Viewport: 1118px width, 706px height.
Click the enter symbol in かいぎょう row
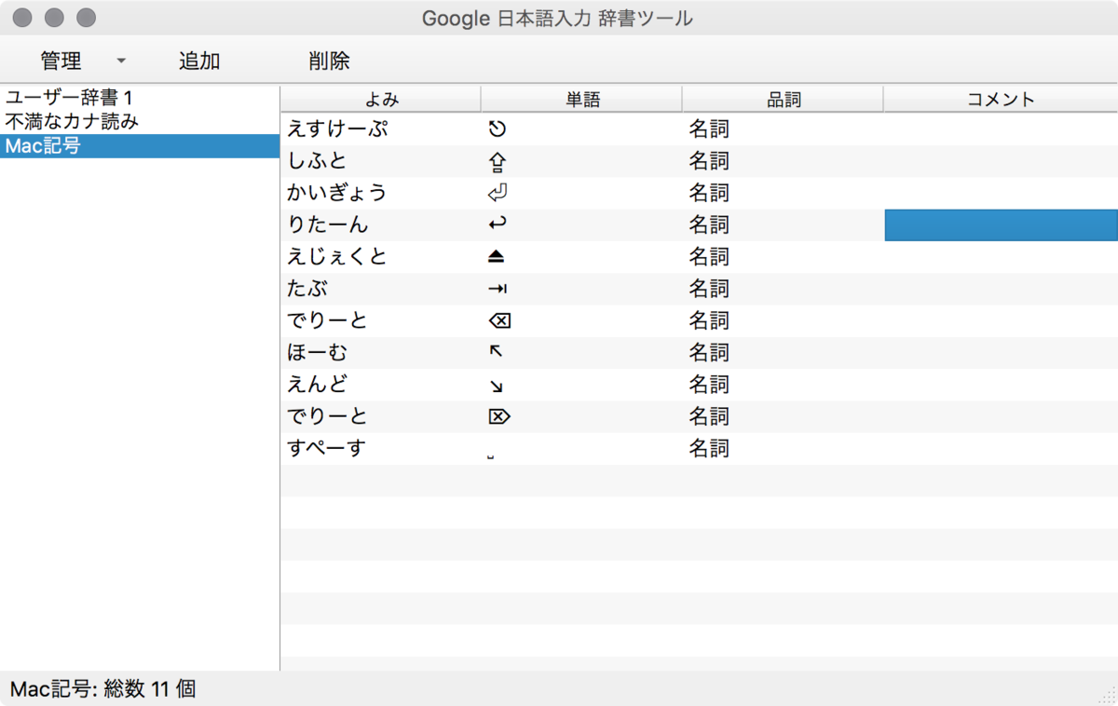click(498, 194)
